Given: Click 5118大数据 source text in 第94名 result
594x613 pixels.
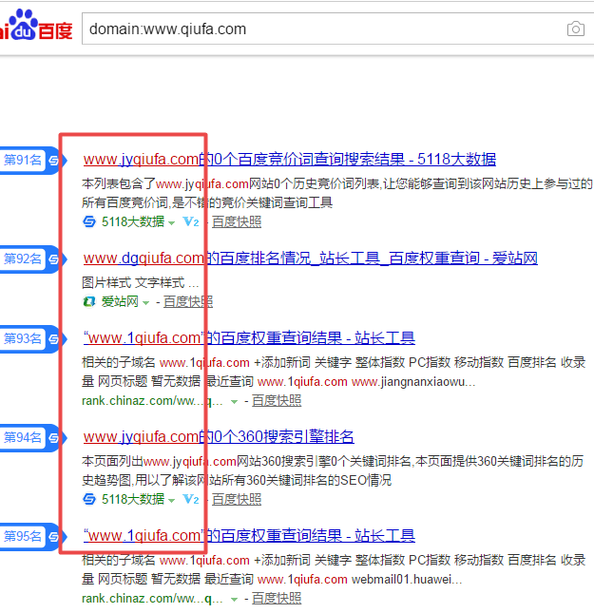Looking at the screenshot, I should point(133,499).
